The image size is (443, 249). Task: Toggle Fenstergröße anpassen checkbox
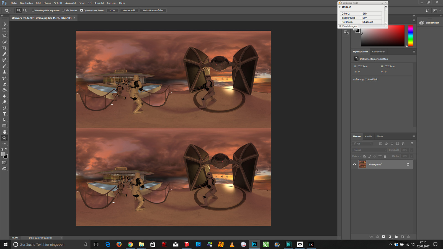click(x=33, y=11)
